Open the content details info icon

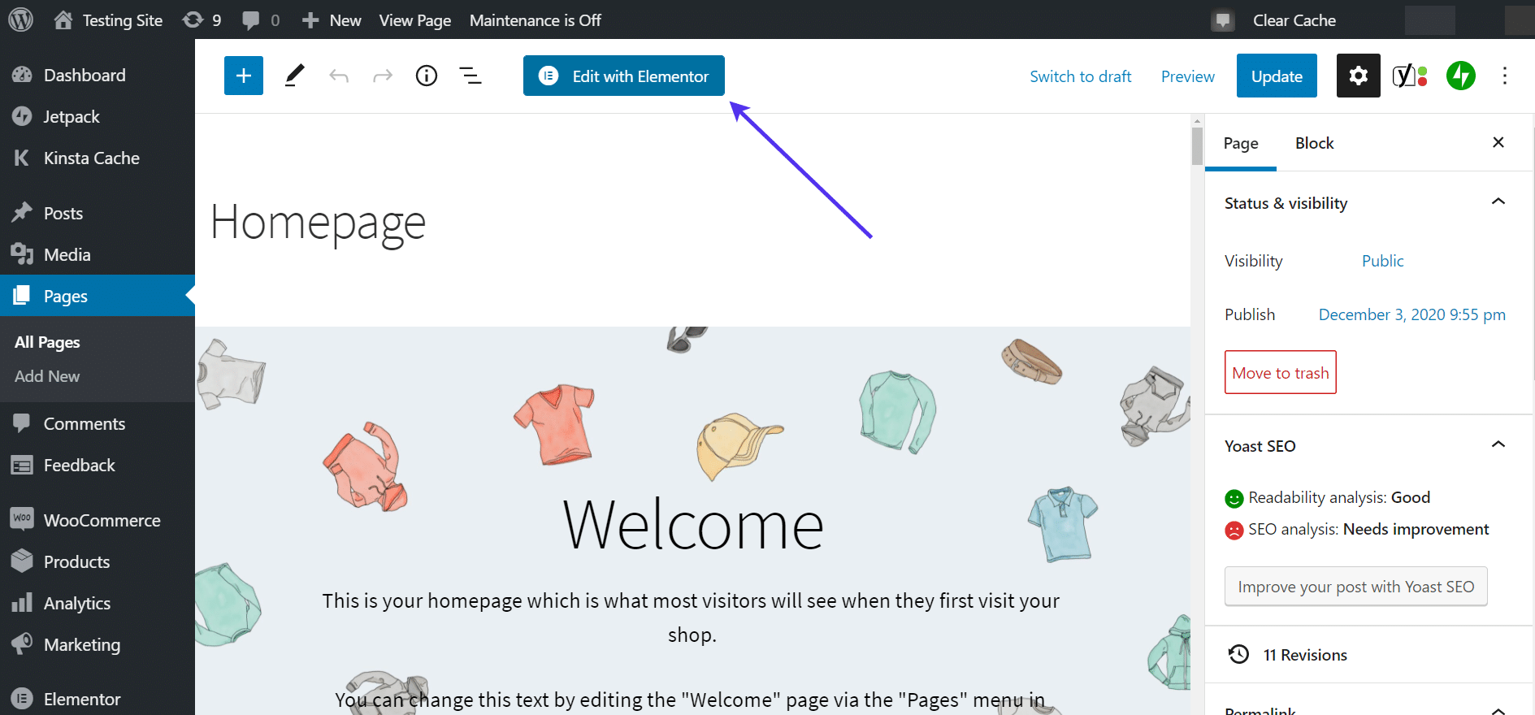click(427, 76)
